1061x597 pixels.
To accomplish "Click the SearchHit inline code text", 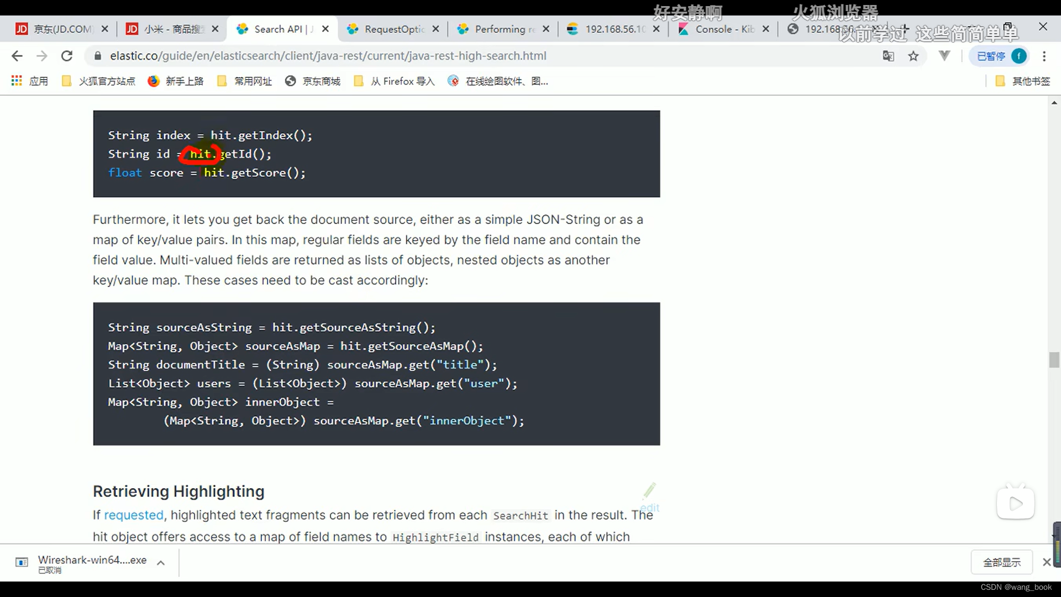I will [x=521, y=516].
